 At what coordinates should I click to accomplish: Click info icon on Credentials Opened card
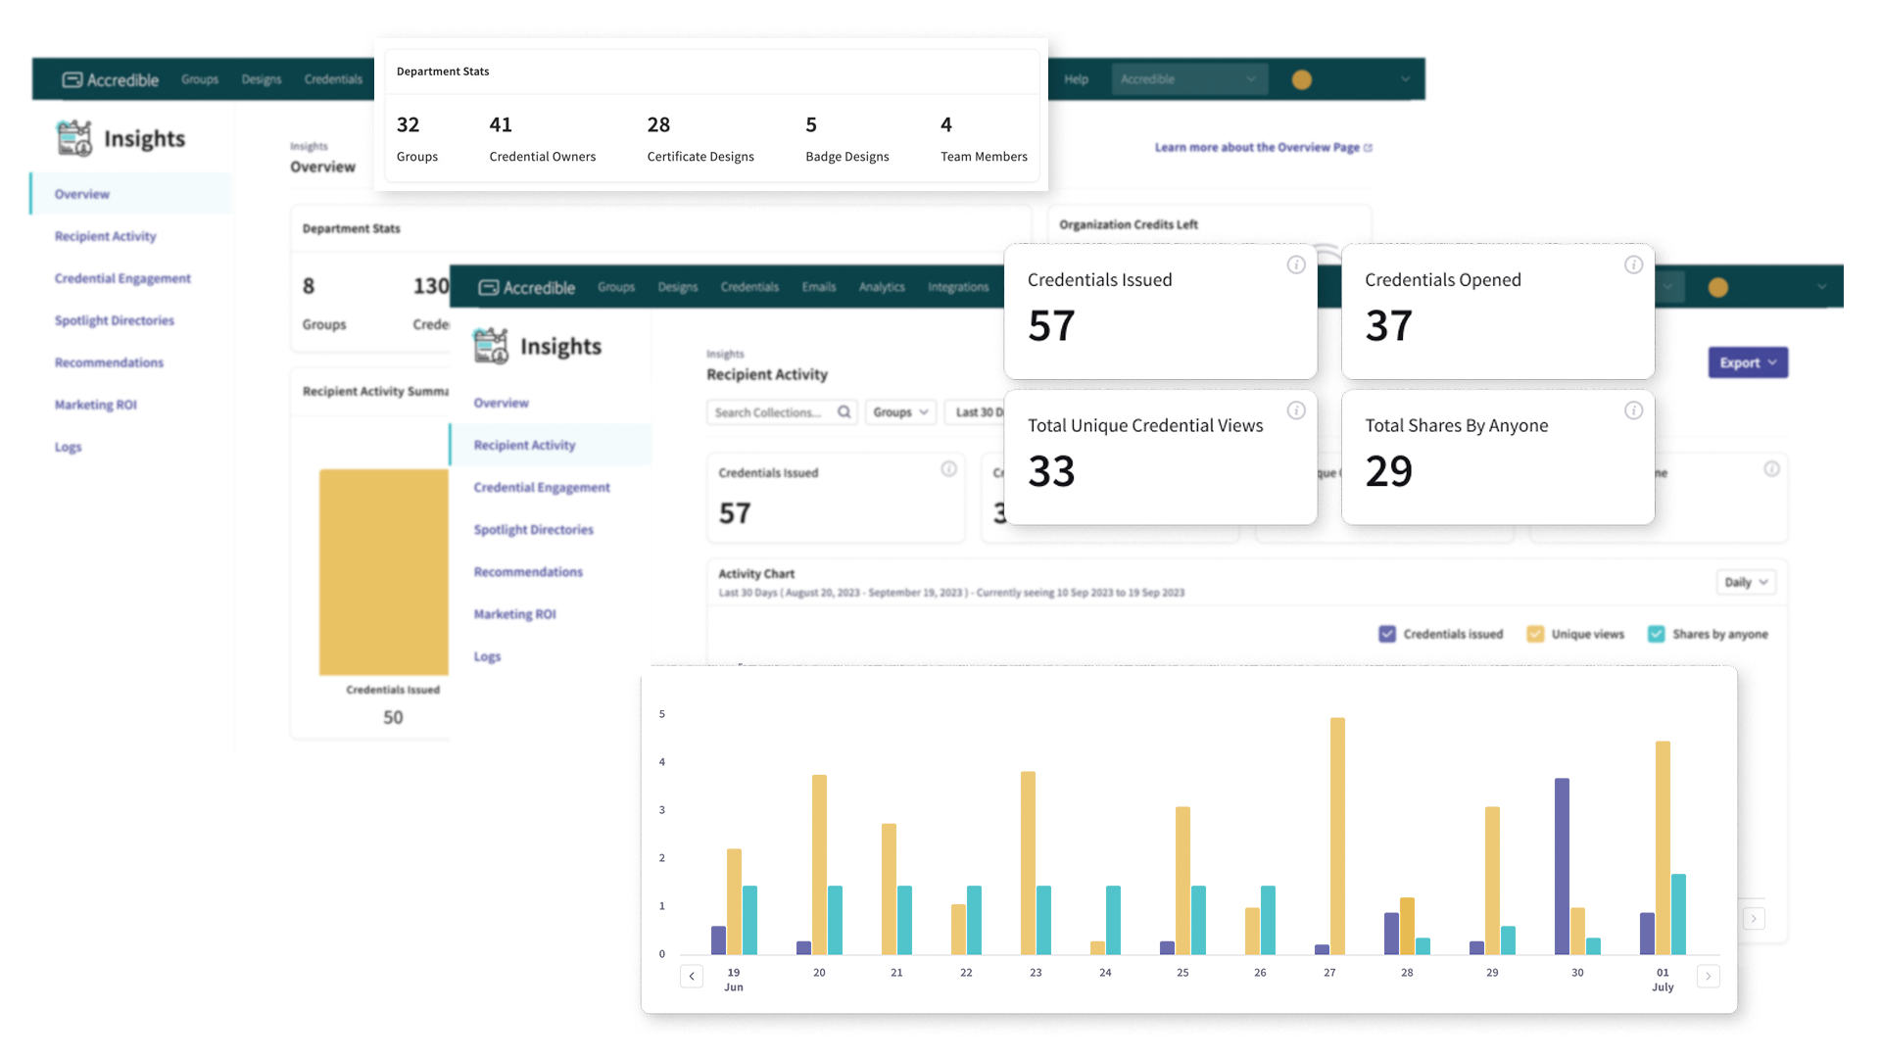[1633, 264]
